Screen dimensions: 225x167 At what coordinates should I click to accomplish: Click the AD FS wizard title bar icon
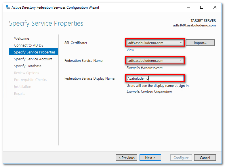tap(7, 7)
